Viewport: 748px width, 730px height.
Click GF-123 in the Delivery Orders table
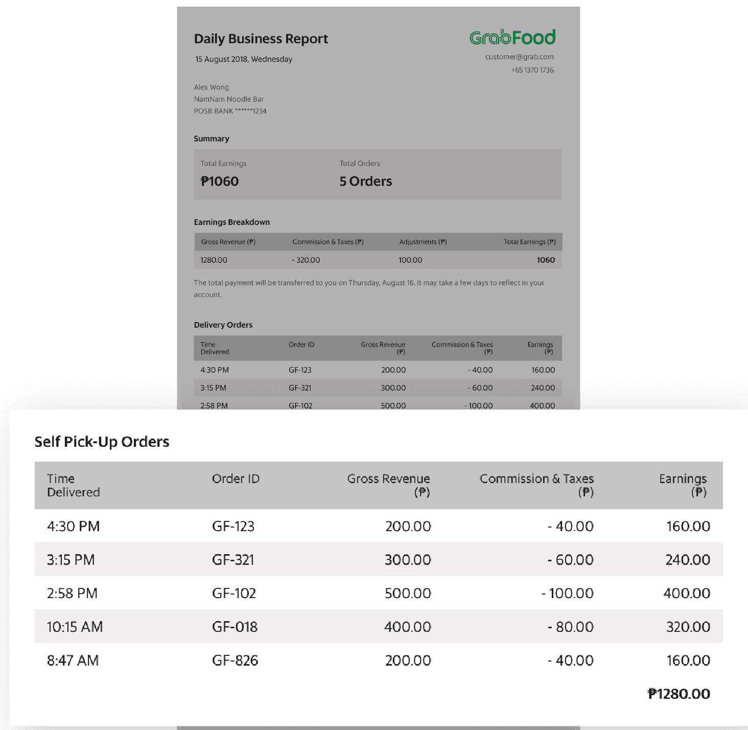click(x=300, y=370)
